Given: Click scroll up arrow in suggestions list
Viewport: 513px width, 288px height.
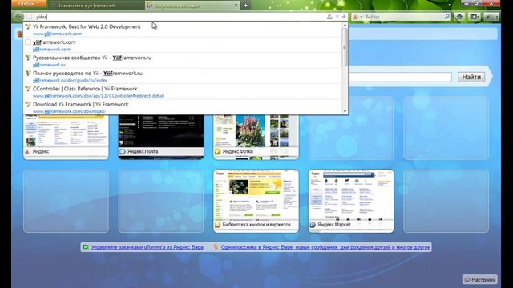Looking at the screenshot, I should click(345, 25).
